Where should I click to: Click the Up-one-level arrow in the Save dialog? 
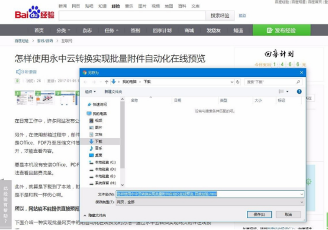pyautogui.click(x=107, y=82)
